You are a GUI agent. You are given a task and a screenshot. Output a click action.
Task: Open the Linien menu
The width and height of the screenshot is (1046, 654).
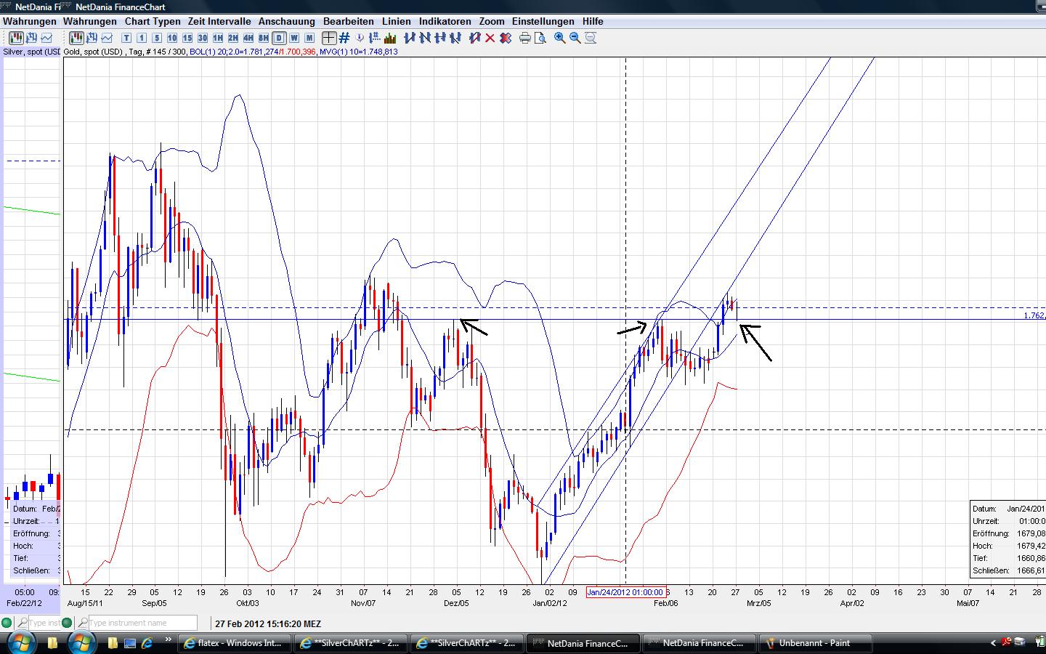coord(397,21)
